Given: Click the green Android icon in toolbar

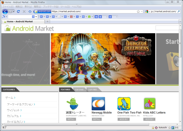Looking at the screenshot, I should tap(89, 17).
